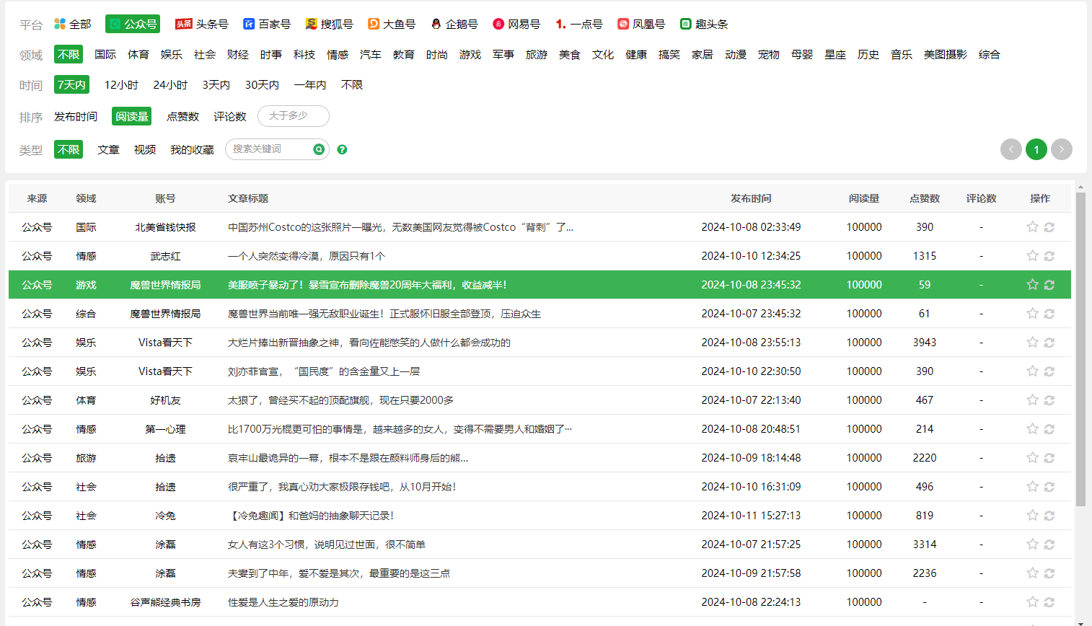1092x626 pixels.
Task: Select the 头条号 platform
Action: point(202,24)
